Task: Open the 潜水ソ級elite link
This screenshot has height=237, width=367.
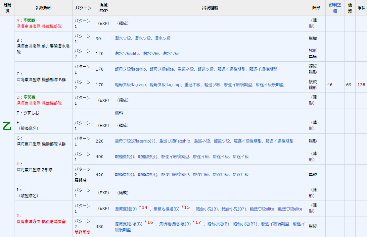Action: [x=127, y=53]
